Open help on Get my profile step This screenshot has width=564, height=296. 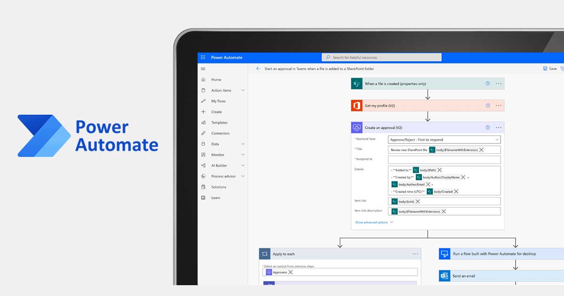(487, 106)
